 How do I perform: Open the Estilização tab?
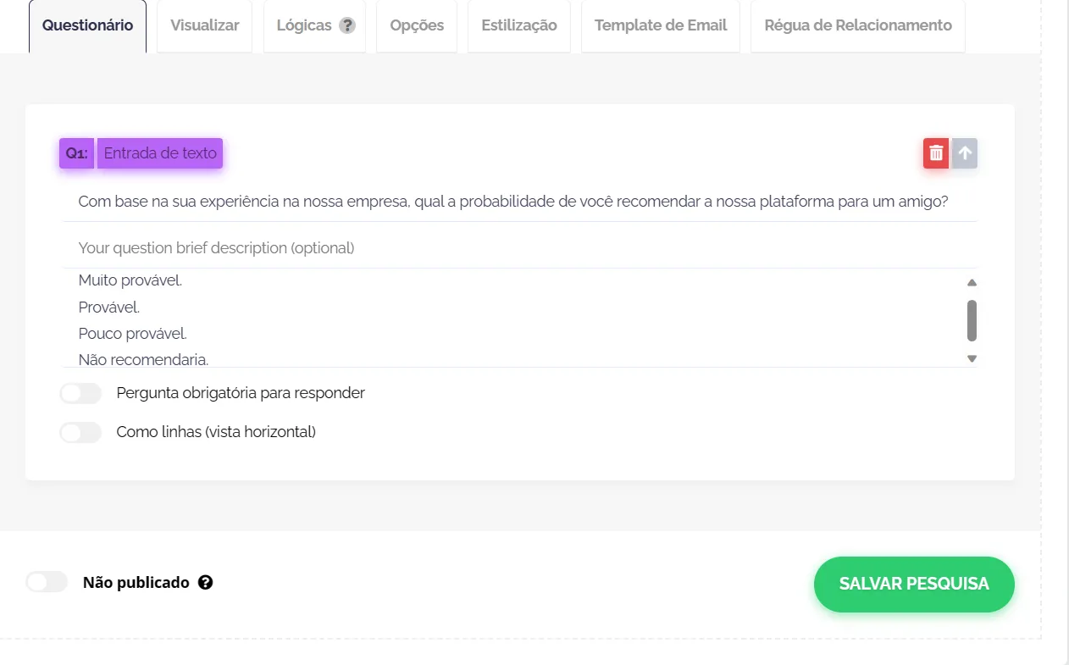(519, 25)
